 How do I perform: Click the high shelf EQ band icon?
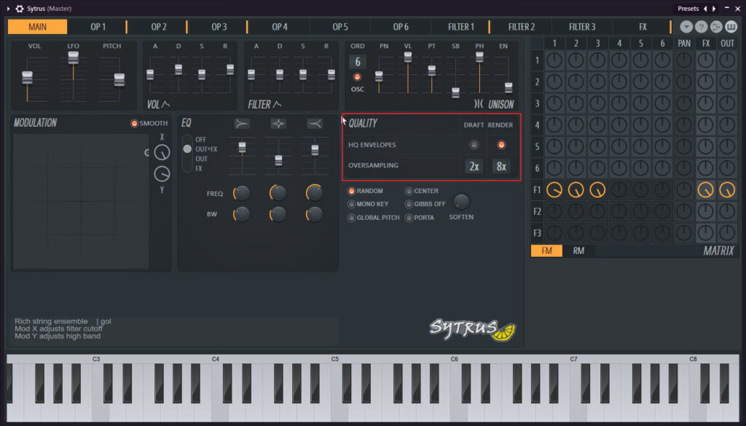pos(315,124)
